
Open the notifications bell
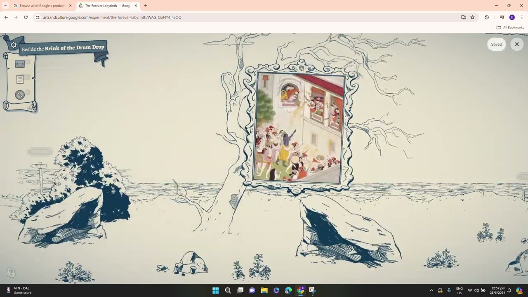coord(509,290)
